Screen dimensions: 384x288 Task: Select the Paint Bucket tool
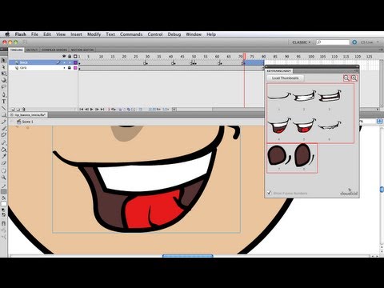pyautogui.click(x=4, y=150)
